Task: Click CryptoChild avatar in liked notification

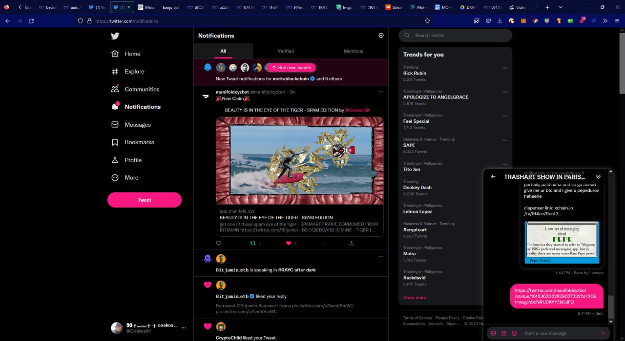Action: tap(221, 326)
